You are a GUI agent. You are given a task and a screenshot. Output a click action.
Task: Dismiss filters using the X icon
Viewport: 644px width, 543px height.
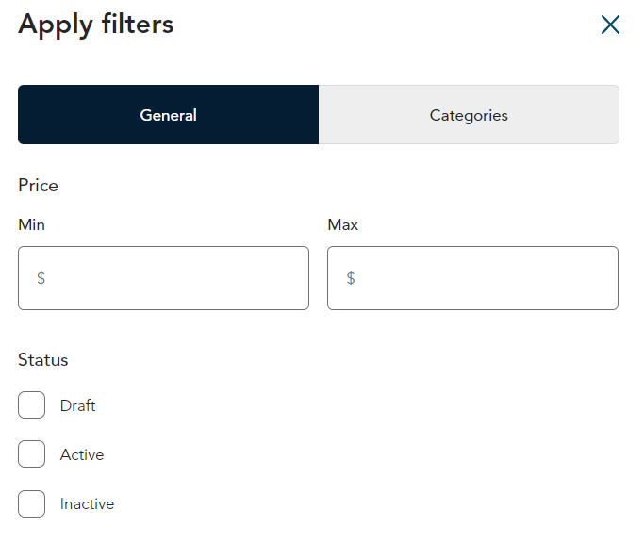[x=610, y=25]
